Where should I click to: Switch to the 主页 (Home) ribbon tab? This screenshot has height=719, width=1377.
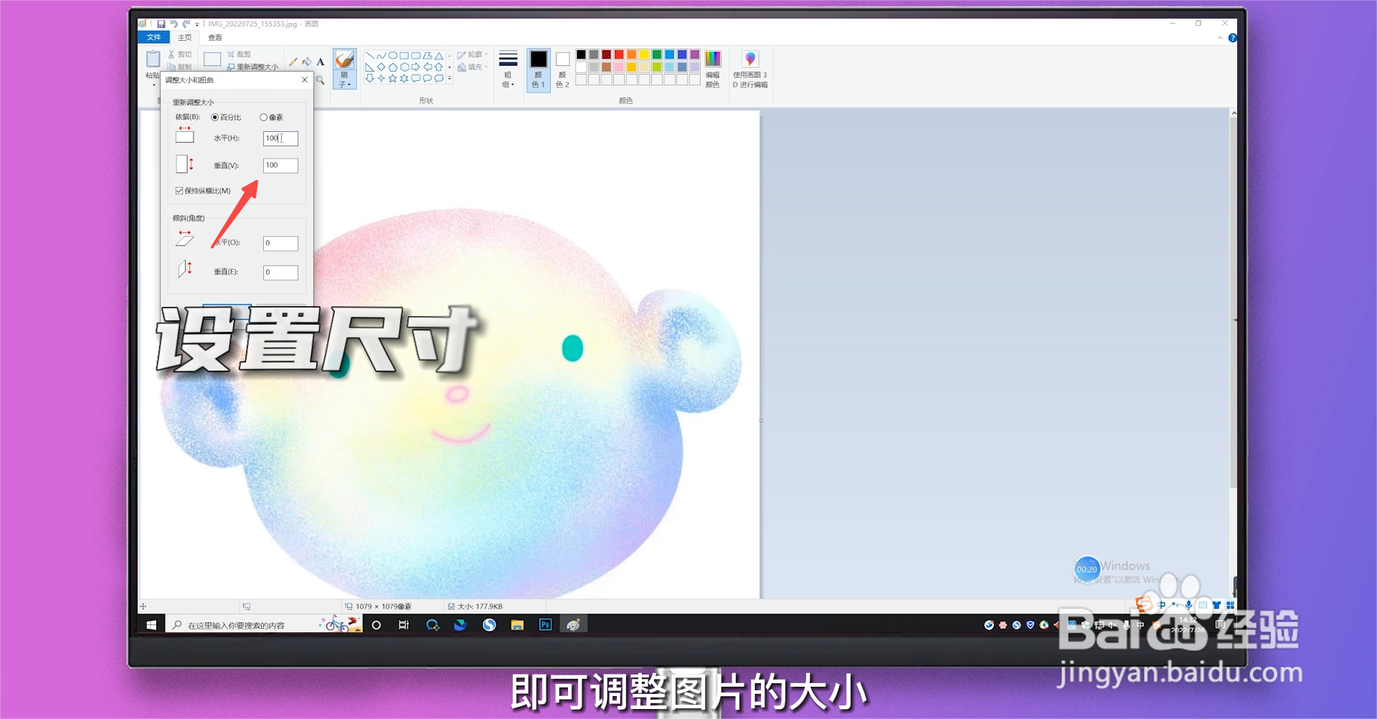[185, 37]
